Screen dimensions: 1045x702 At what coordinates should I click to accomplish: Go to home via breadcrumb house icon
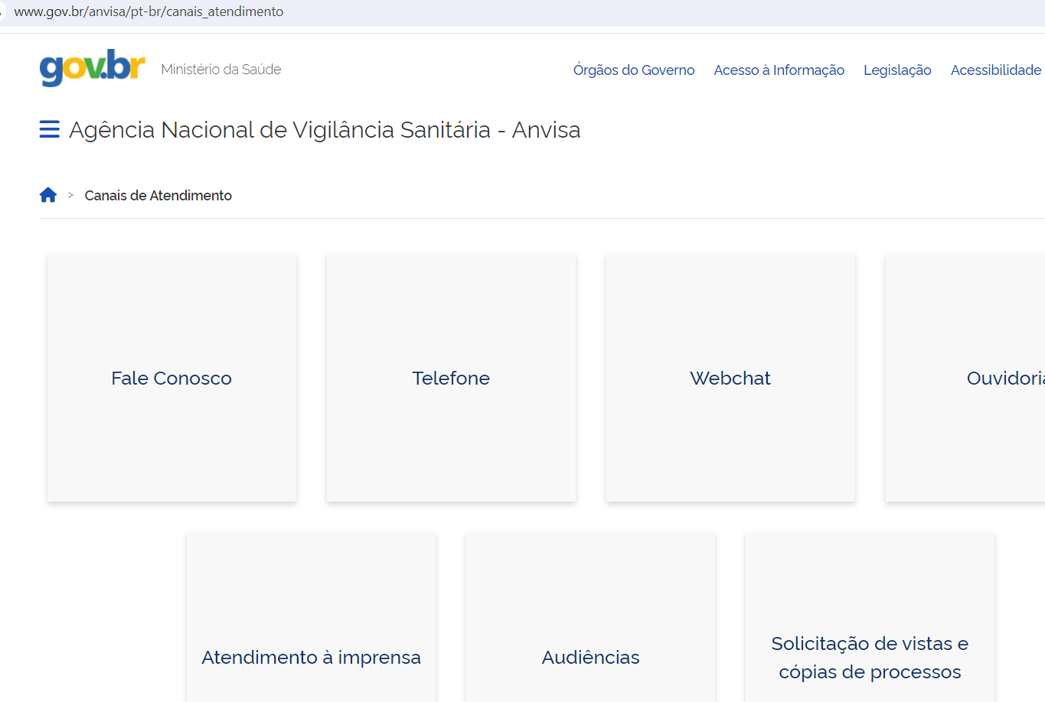pyautogui.click(x=48, y=195)
